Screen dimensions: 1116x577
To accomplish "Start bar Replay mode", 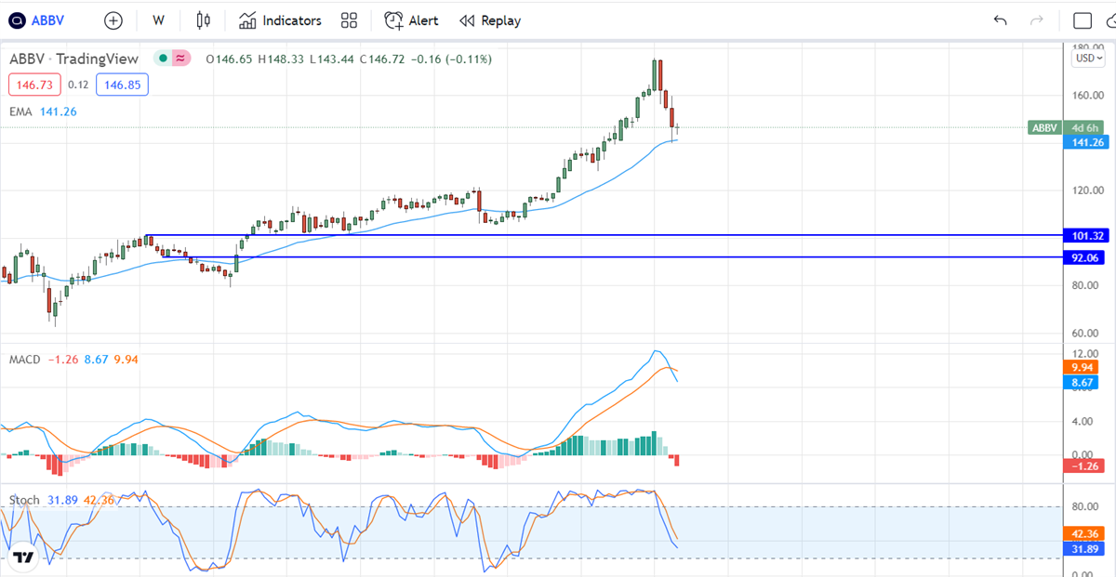I will [x=490, y=20].
